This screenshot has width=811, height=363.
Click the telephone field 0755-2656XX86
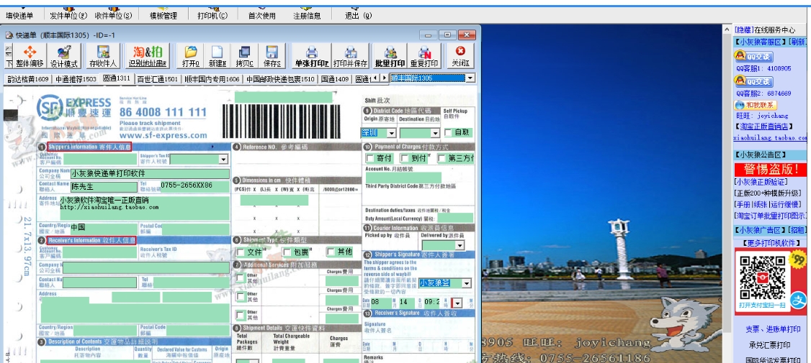pos(194,186)
